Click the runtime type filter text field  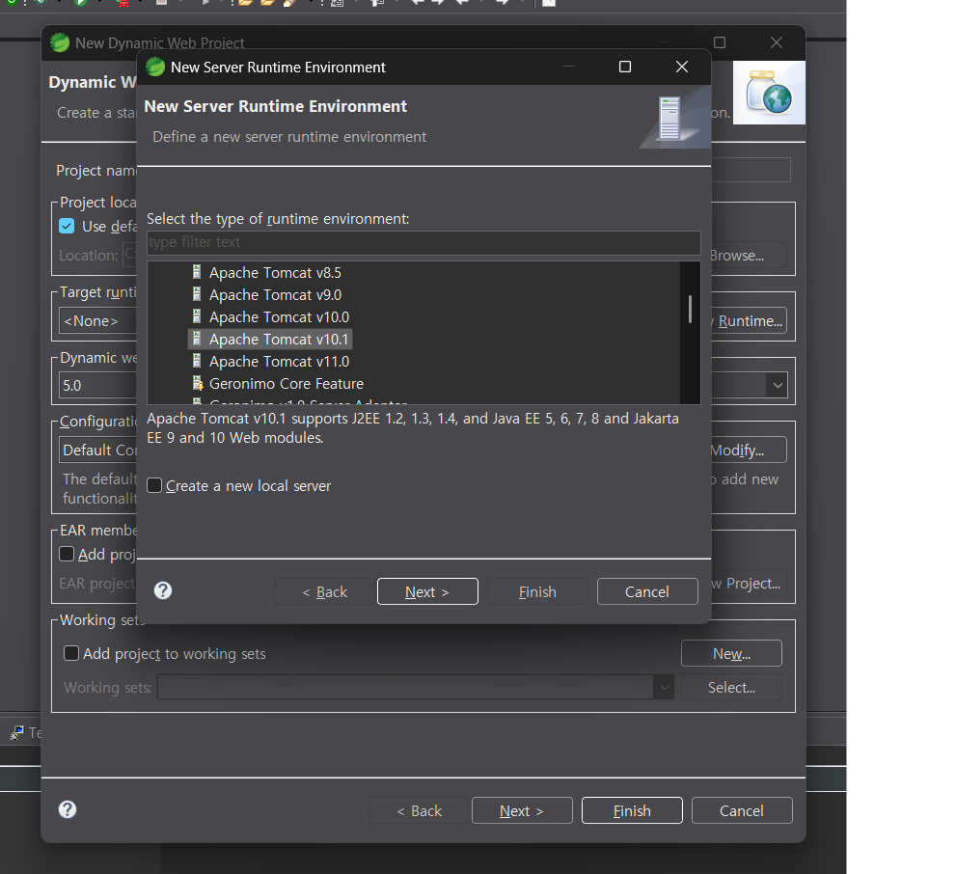coord(423,242)
